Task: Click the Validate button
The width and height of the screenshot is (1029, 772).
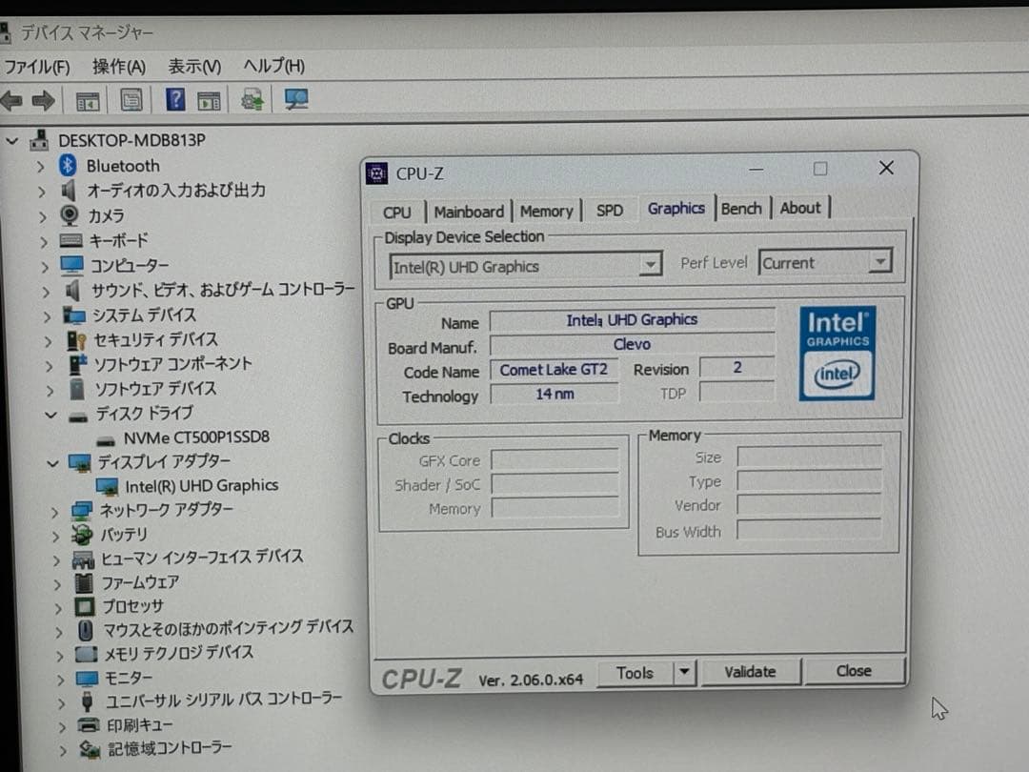Action: click(x=752, y=671)
